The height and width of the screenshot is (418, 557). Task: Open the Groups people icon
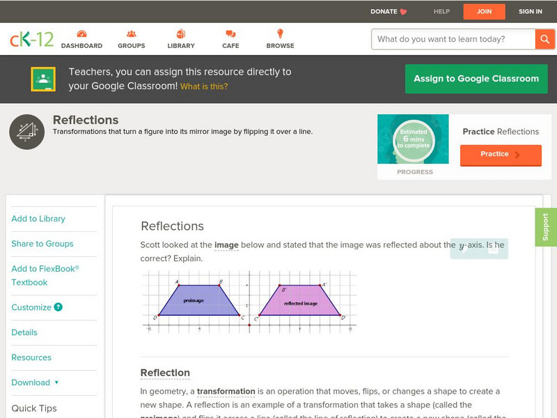(x=132, y=33)
